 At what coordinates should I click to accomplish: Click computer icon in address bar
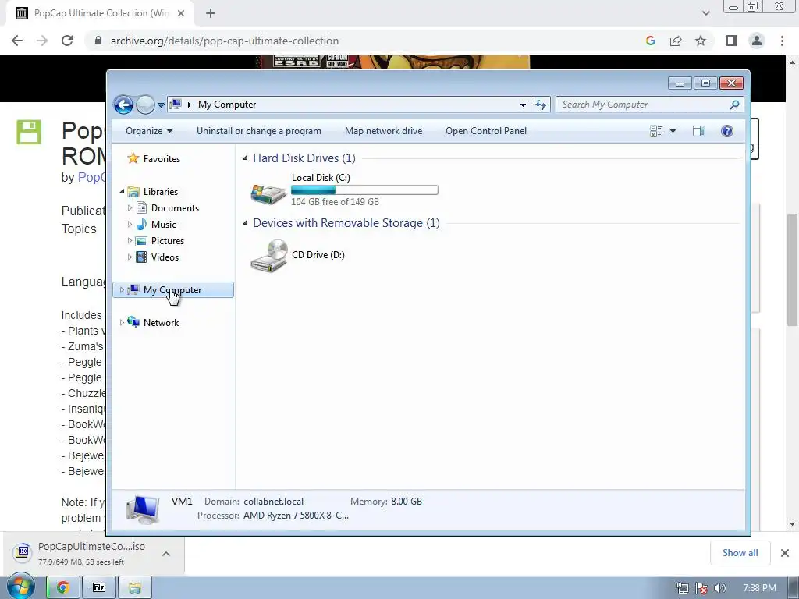pyautogui.click(x=176, y=105)
